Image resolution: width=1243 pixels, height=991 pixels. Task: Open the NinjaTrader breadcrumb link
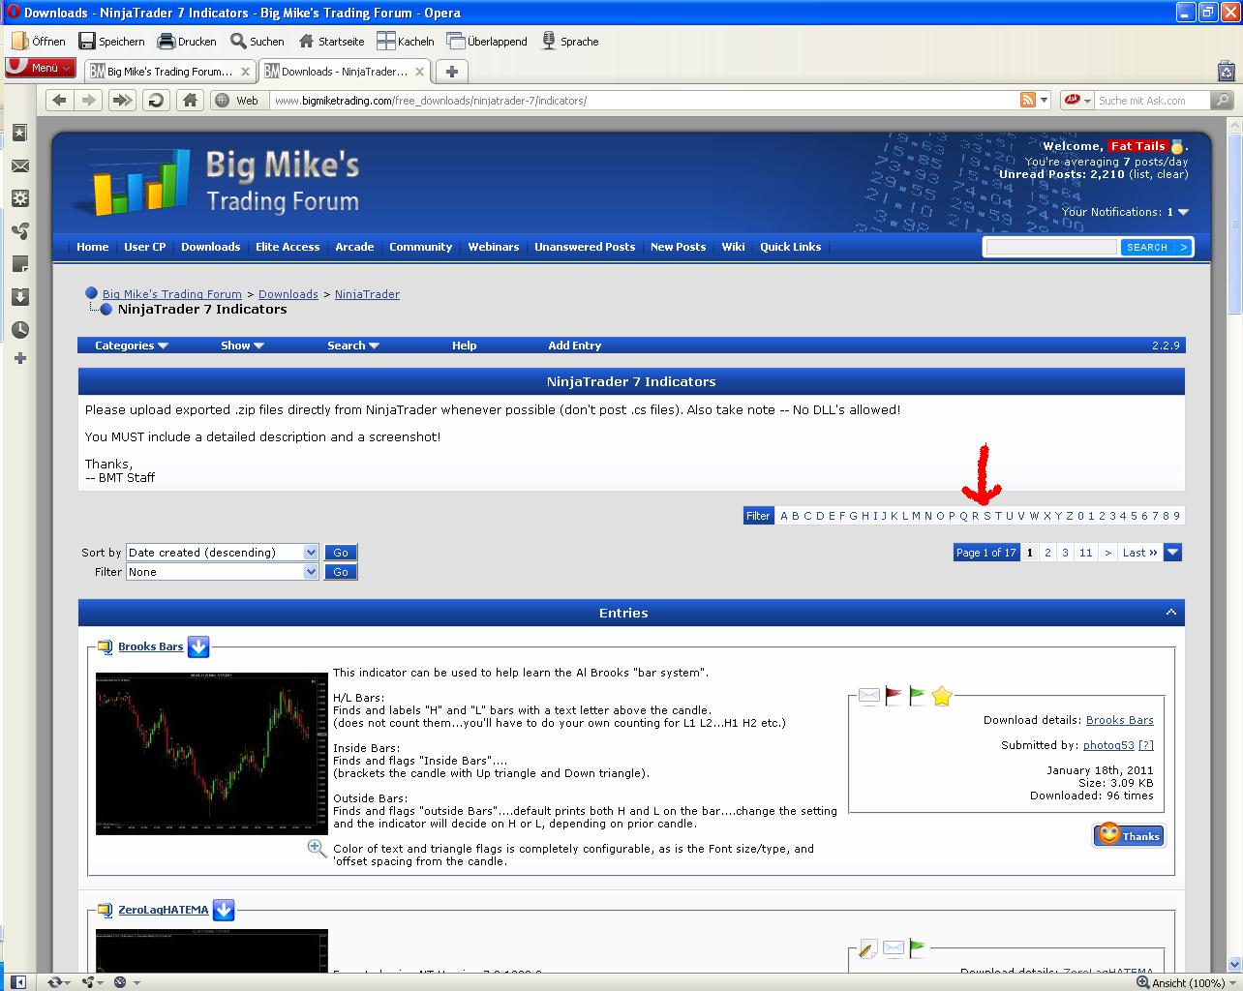(367, 294)
